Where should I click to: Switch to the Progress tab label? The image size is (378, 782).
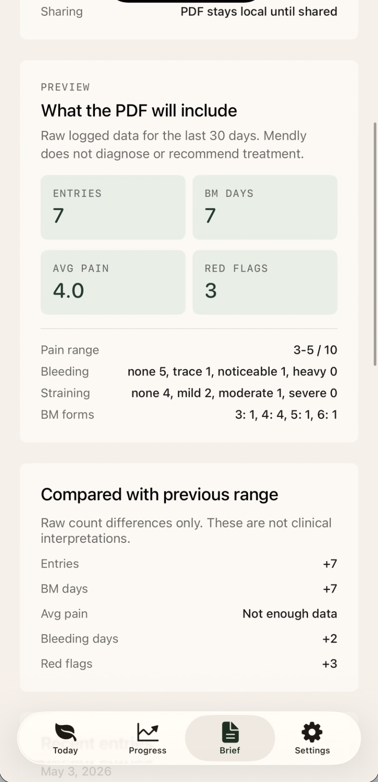click(x=148, y=750)
